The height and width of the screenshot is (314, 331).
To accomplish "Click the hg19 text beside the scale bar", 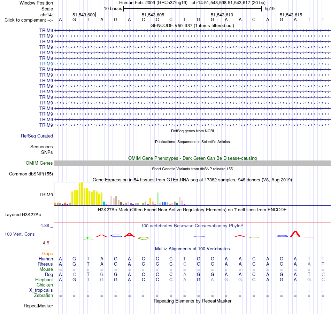I will tap(270, 9).
